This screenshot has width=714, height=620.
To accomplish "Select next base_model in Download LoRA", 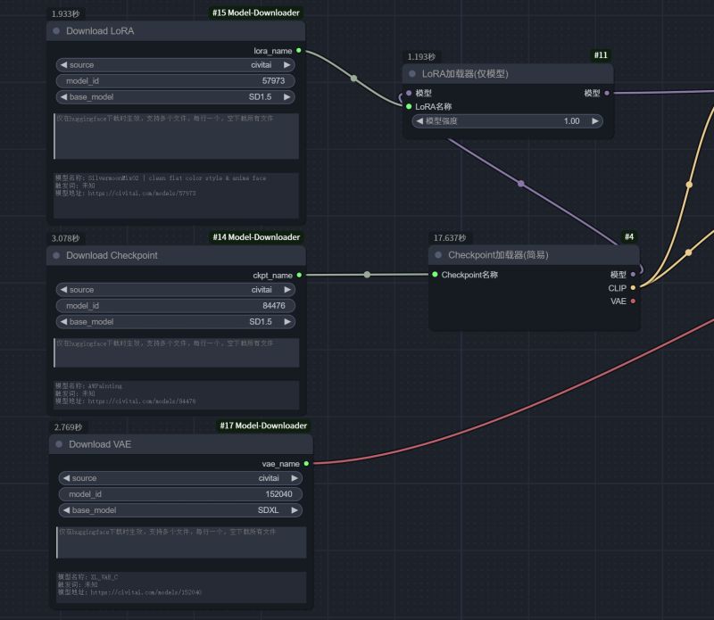I will tap(286, 97).
